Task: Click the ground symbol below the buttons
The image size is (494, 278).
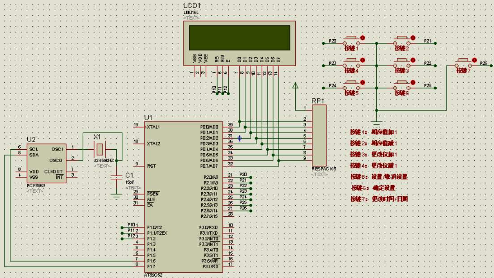Action: click(x=376, y=123)
